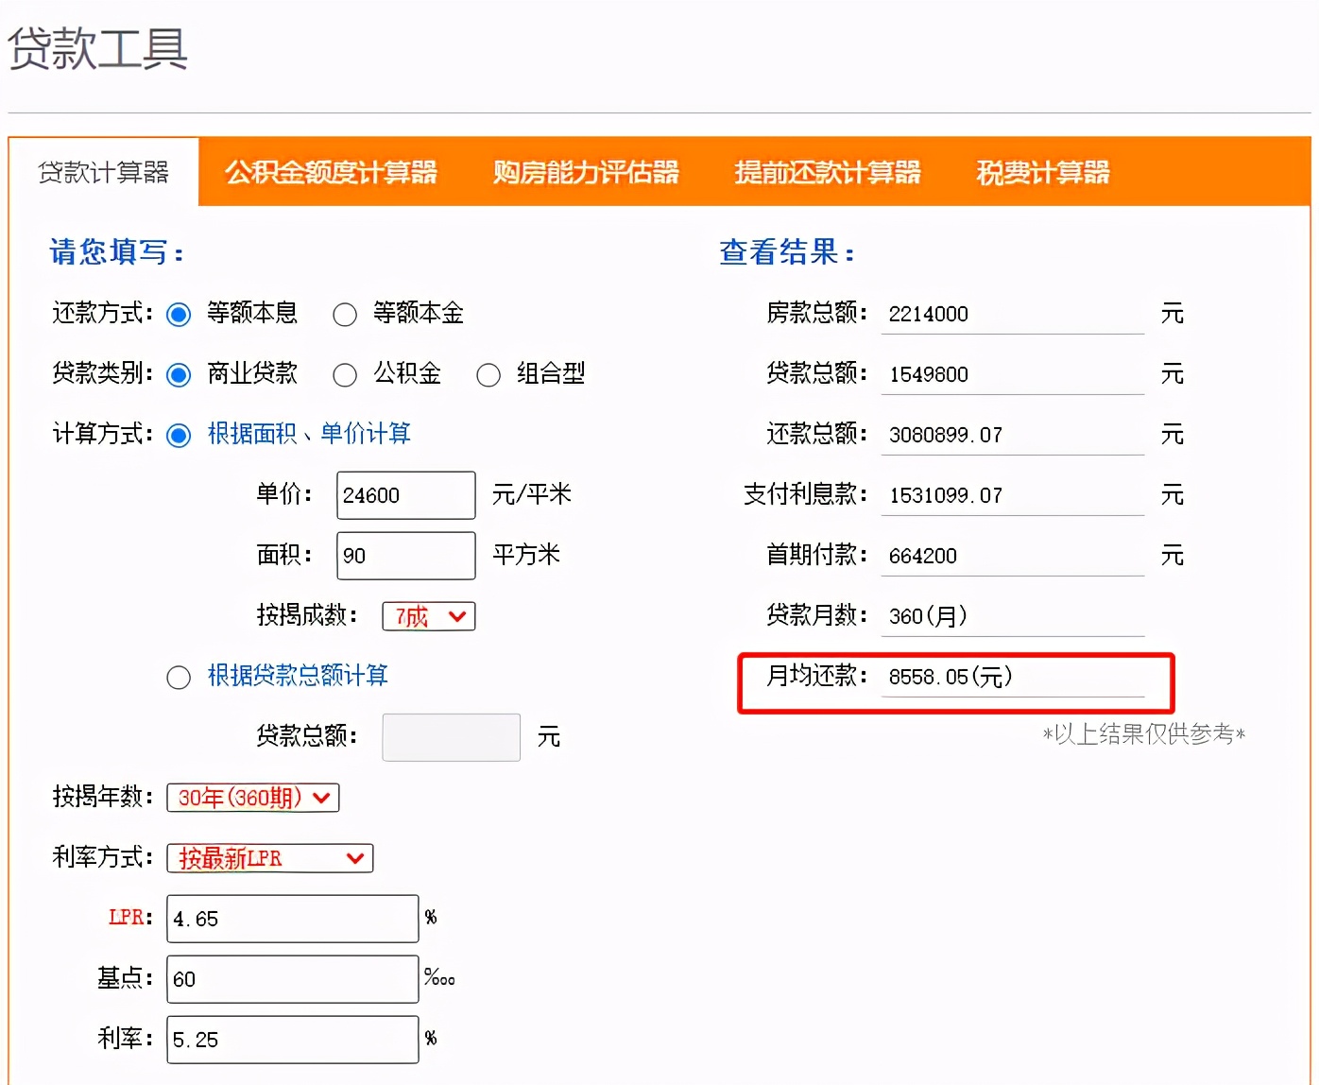This screenshot has height=1085, width=1319.
Task: Click the 单价 input showing 24600
Action: click(404, 494)
